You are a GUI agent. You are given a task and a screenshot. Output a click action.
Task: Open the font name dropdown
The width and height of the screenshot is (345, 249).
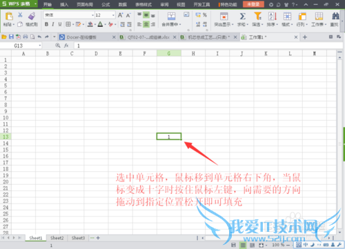click(93, 15)
